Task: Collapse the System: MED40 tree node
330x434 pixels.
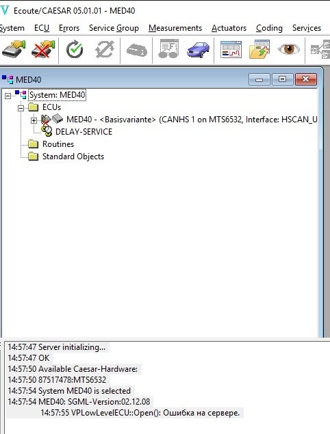Action: [8, 96]
